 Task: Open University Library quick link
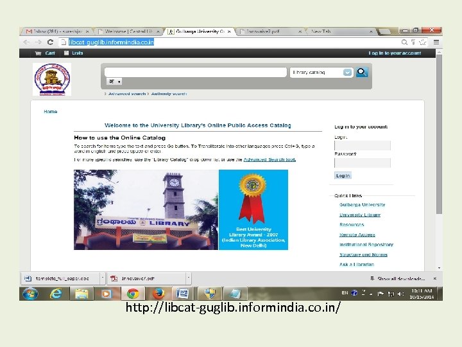pyautogui.click(x=360, y=215)
